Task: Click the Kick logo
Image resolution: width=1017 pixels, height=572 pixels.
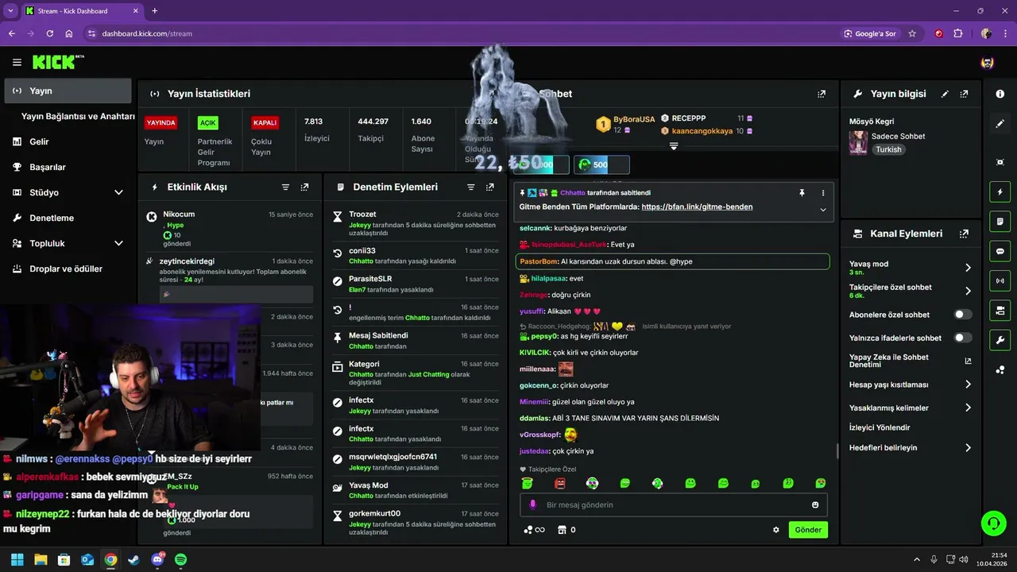Action: pos(57,62)
